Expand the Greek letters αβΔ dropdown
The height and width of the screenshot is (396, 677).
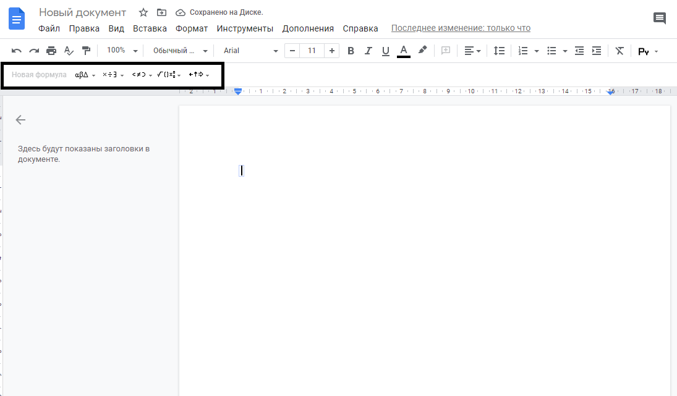pos(85,75)
